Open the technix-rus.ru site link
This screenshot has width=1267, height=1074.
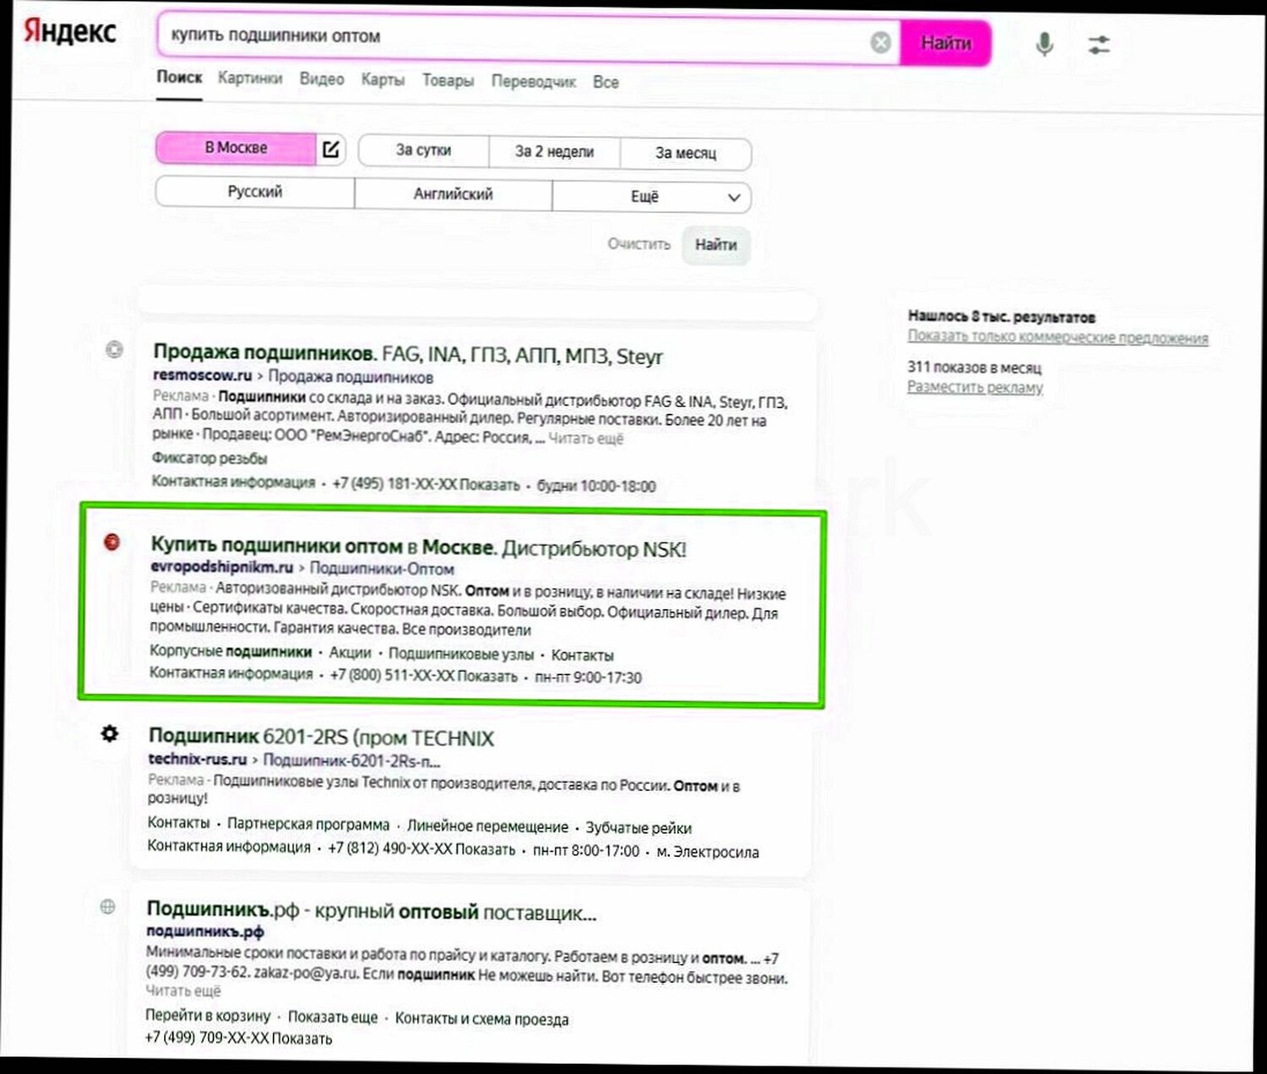click(198, 759)
